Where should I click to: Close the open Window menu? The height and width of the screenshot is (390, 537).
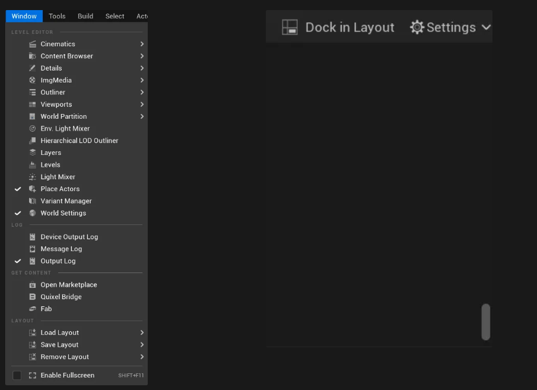tap(24, 16)
